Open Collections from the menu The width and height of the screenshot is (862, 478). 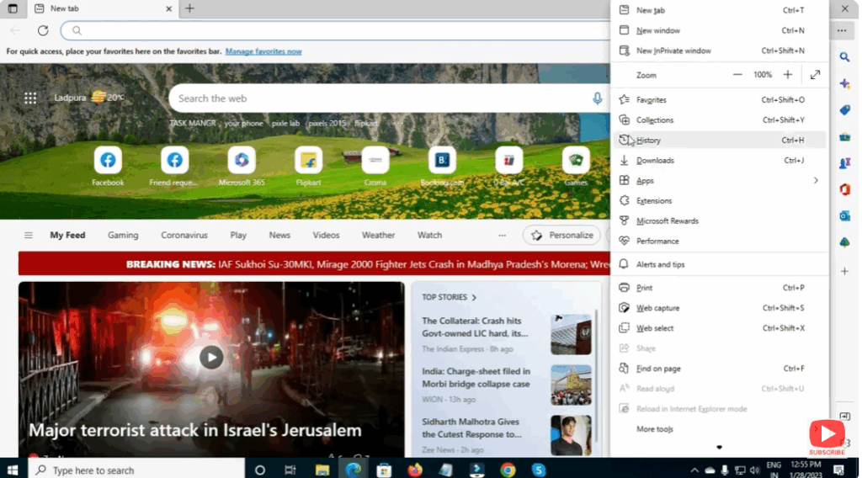click(x=719, y=120)
